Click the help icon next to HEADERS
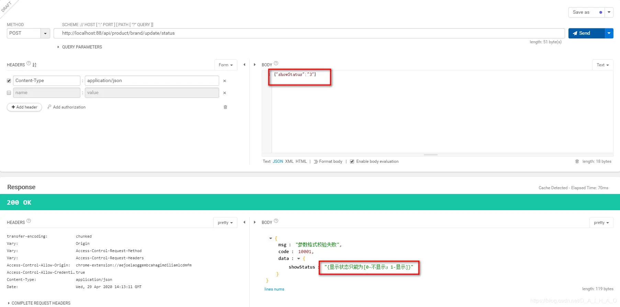Image resolution: width=620 pixels, height=307 pixels. coord(29,63)
